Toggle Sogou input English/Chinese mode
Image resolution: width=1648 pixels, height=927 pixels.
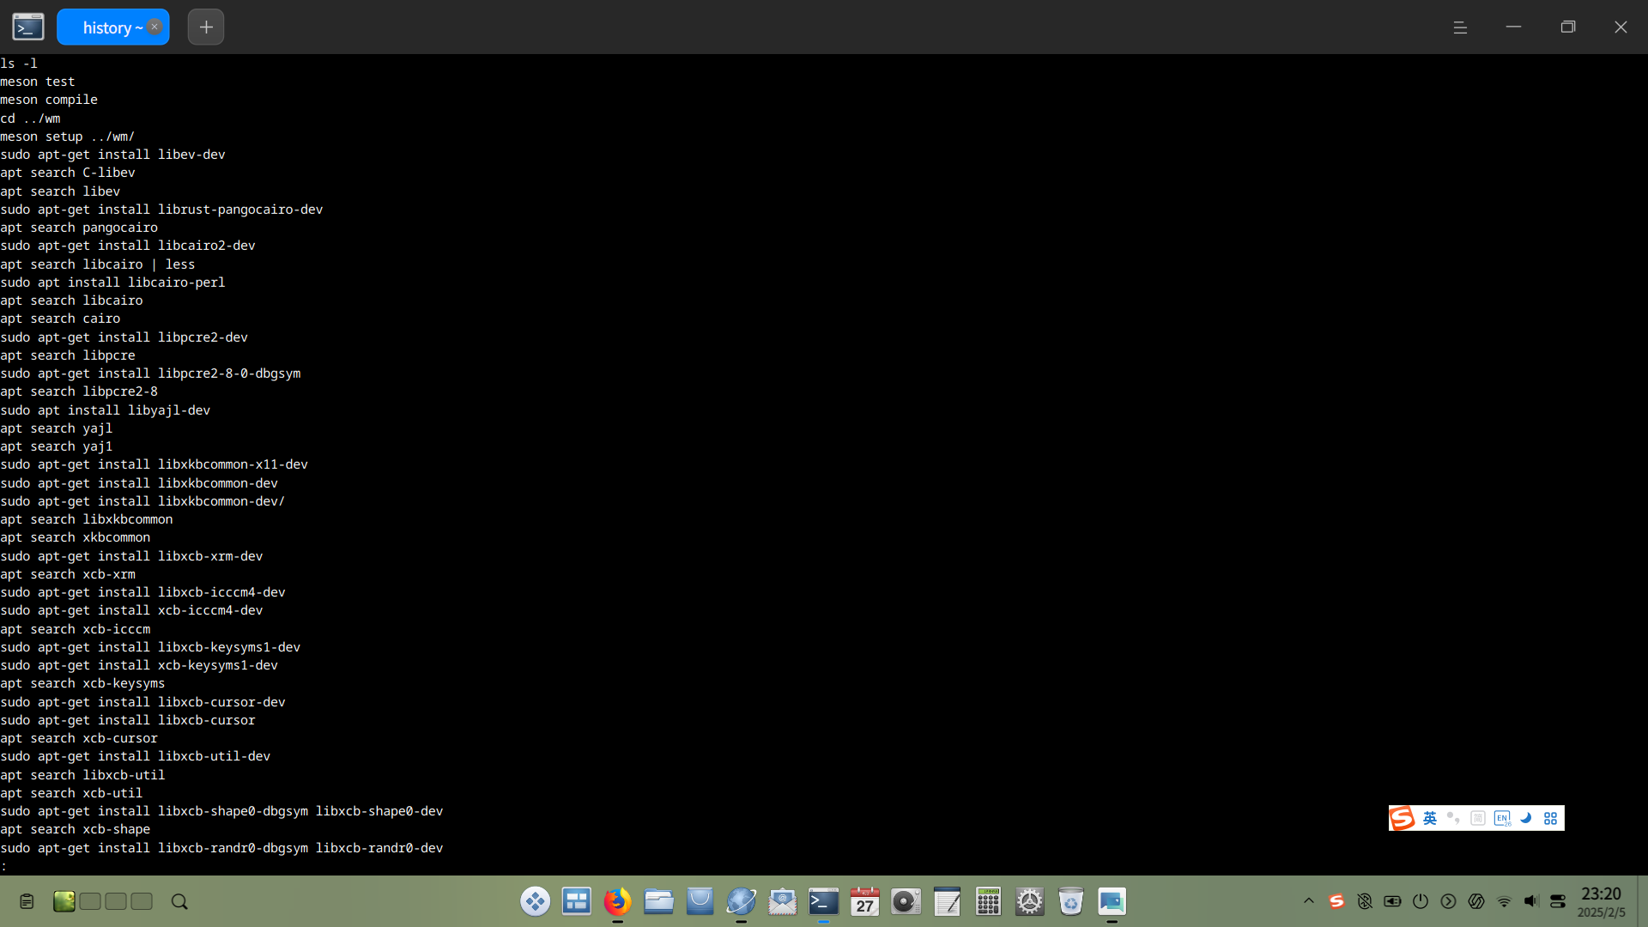coord(1429,818)
